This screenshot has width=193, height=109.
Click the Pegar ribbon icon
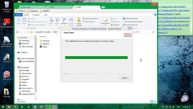click(x=24, y=21)
